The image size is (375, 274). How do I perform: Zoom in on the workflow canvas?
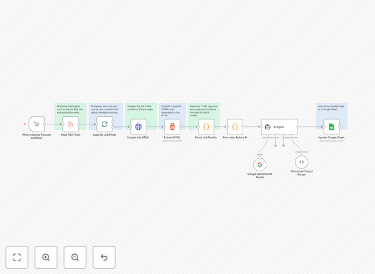(46, 257)
